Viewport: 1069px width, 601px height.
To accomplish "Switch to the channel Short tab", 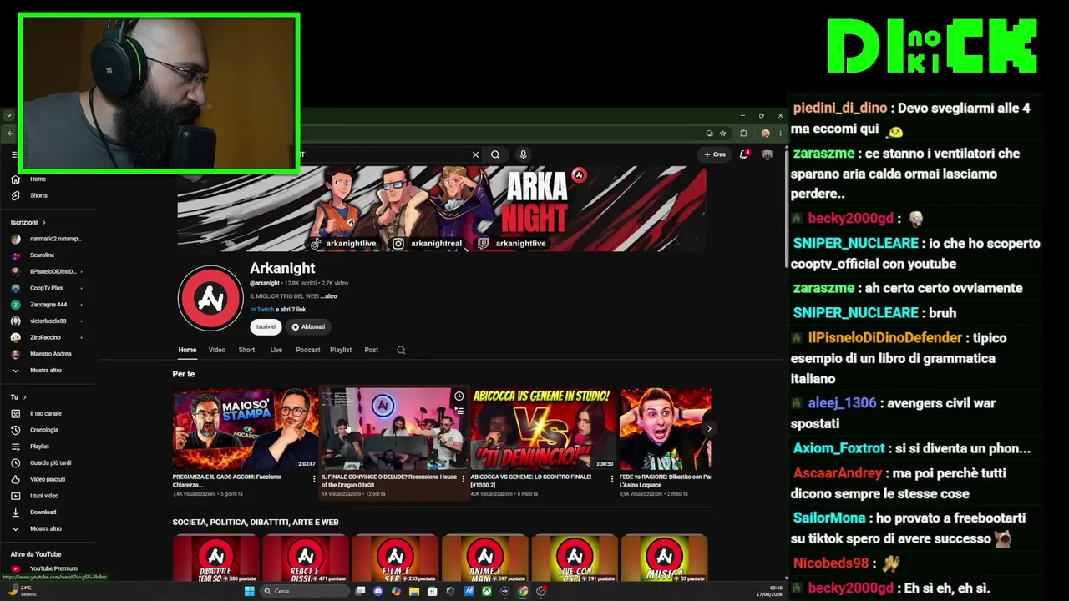I will (x=246, y=350).
